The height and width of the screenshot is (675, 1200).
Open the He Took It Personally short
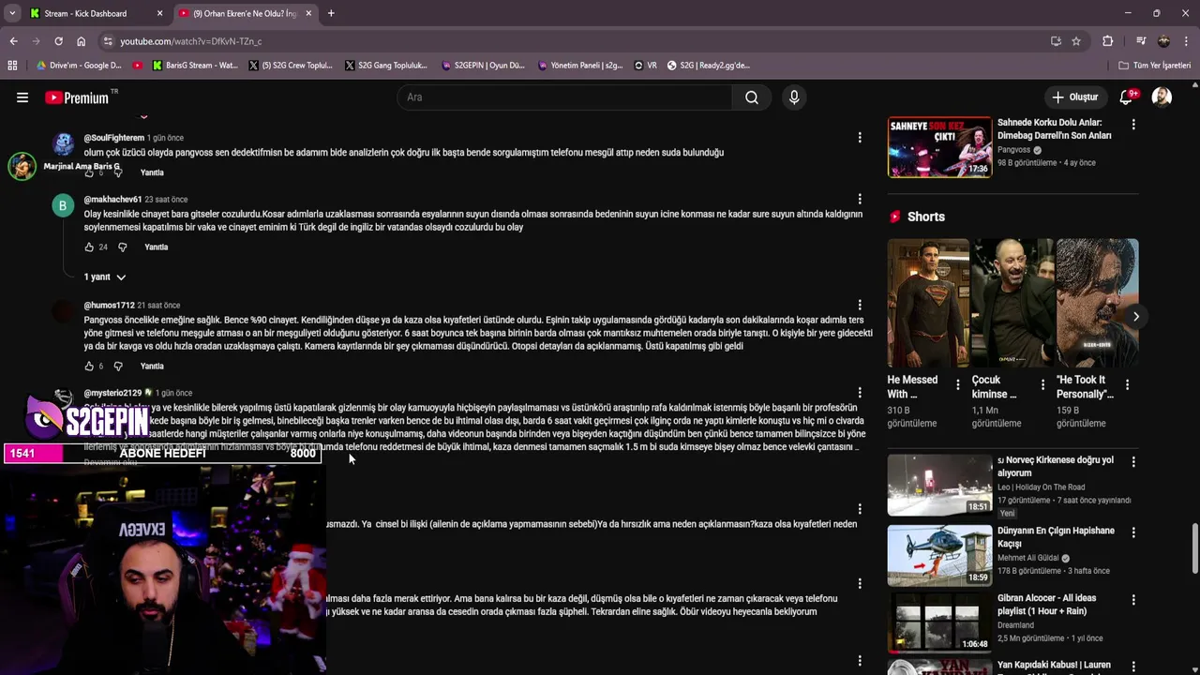point(1098,303)
